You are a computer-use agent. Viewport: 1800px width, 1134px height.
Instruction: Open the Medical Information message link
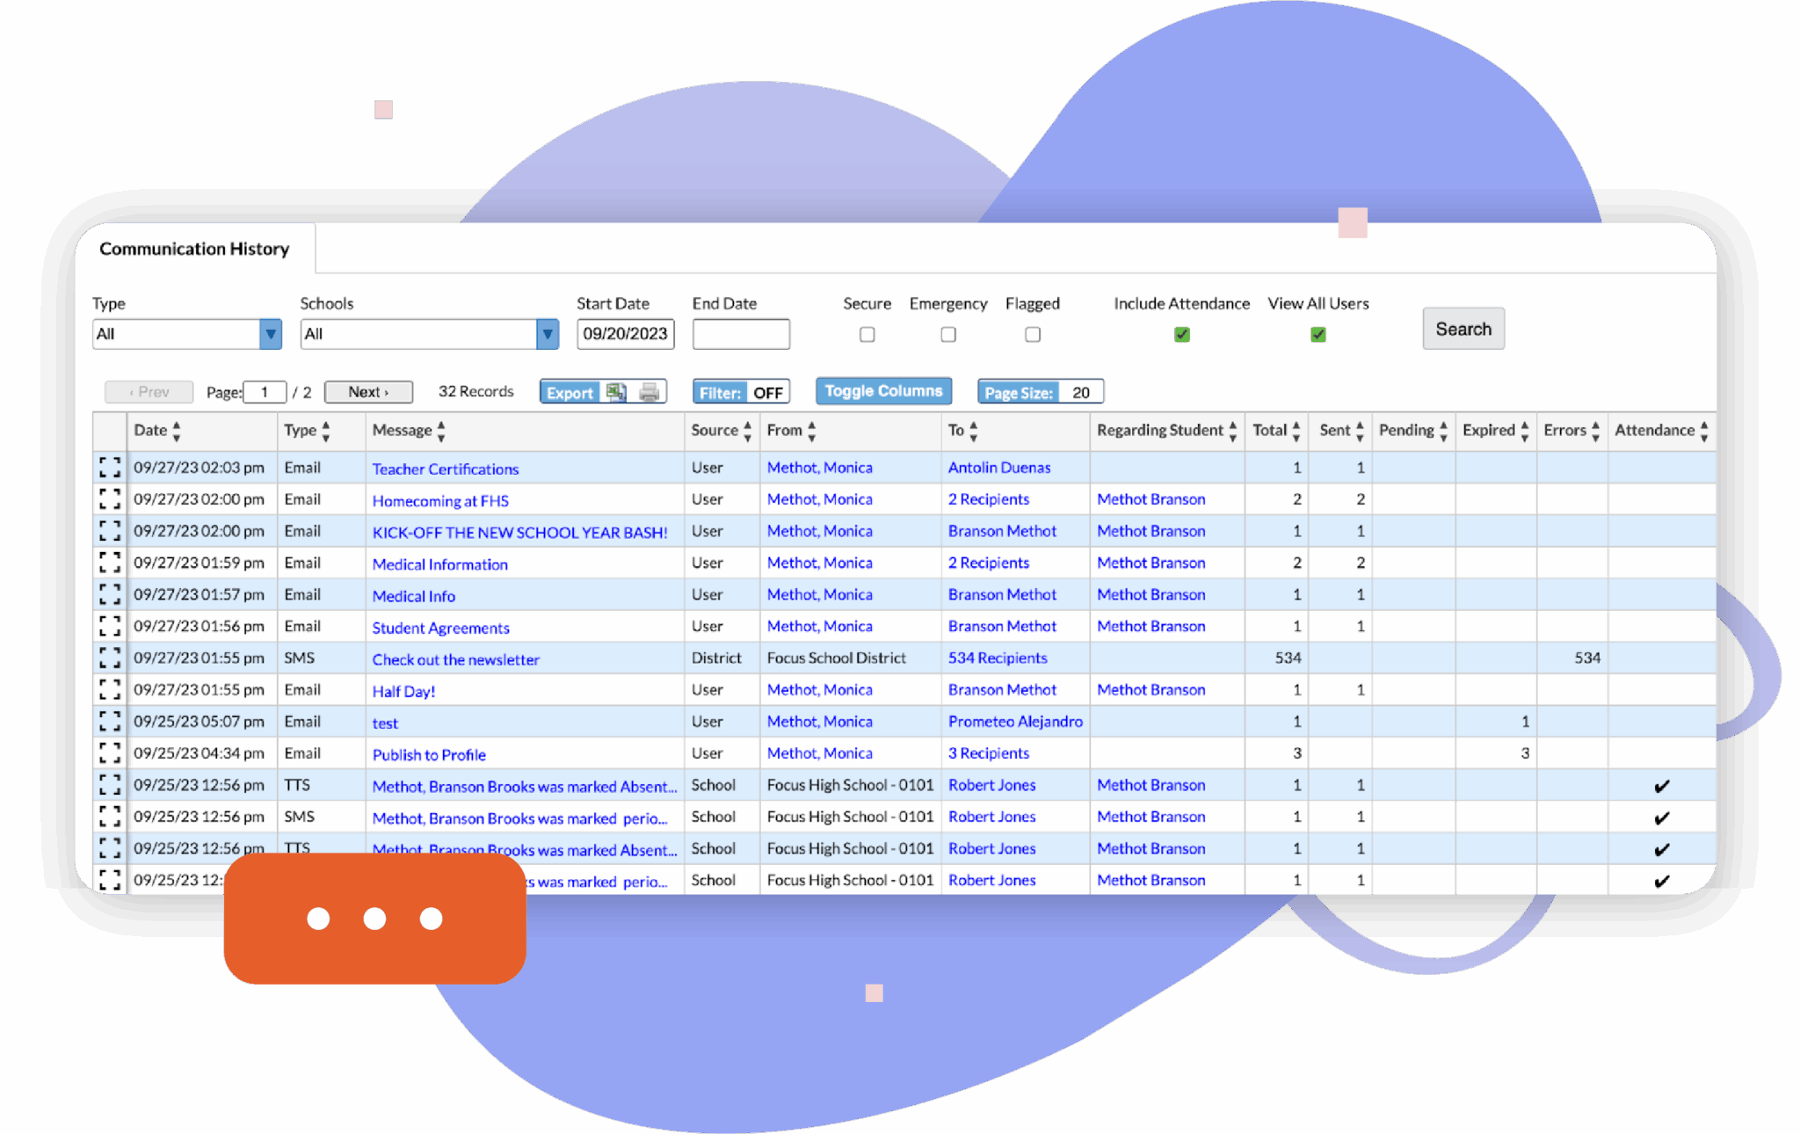click(439, 564)
